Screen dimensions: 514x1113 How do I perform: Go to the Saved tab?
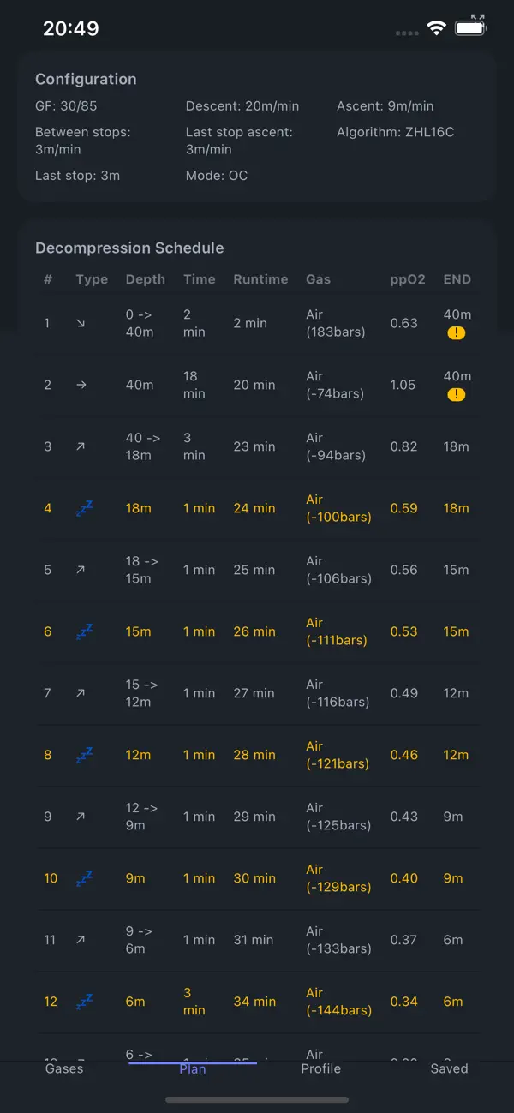[x=449, y=1068]
